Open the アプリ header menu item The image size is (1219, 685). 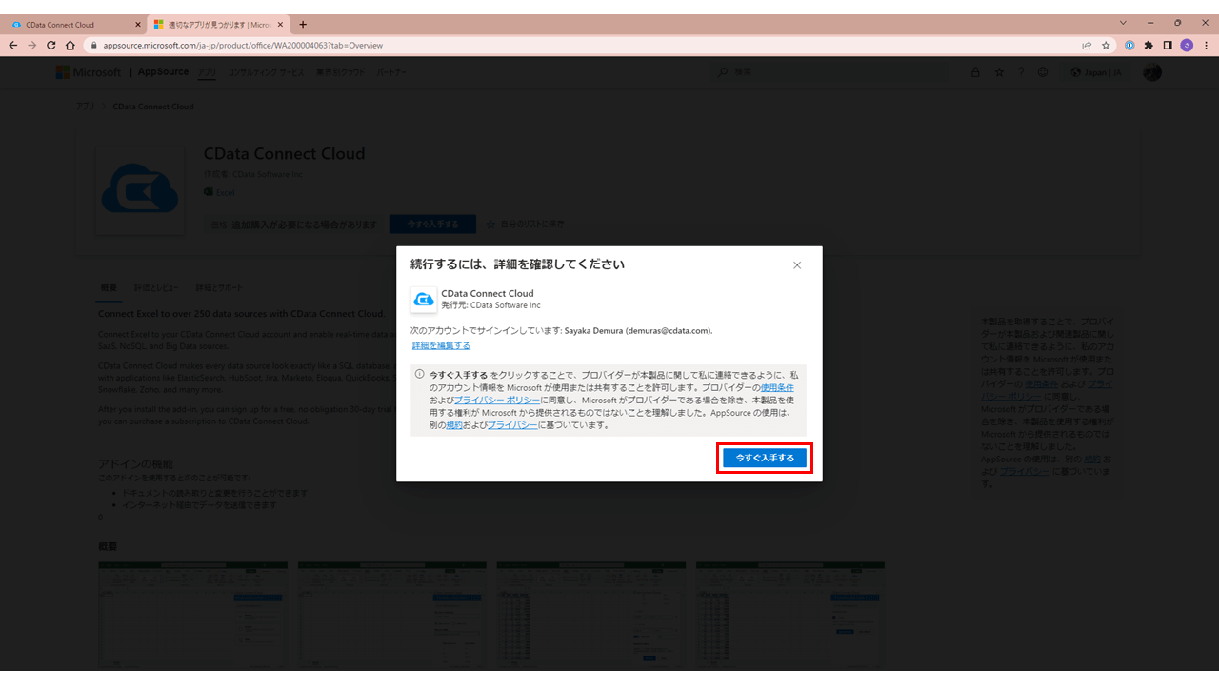(x=207, y=72)
